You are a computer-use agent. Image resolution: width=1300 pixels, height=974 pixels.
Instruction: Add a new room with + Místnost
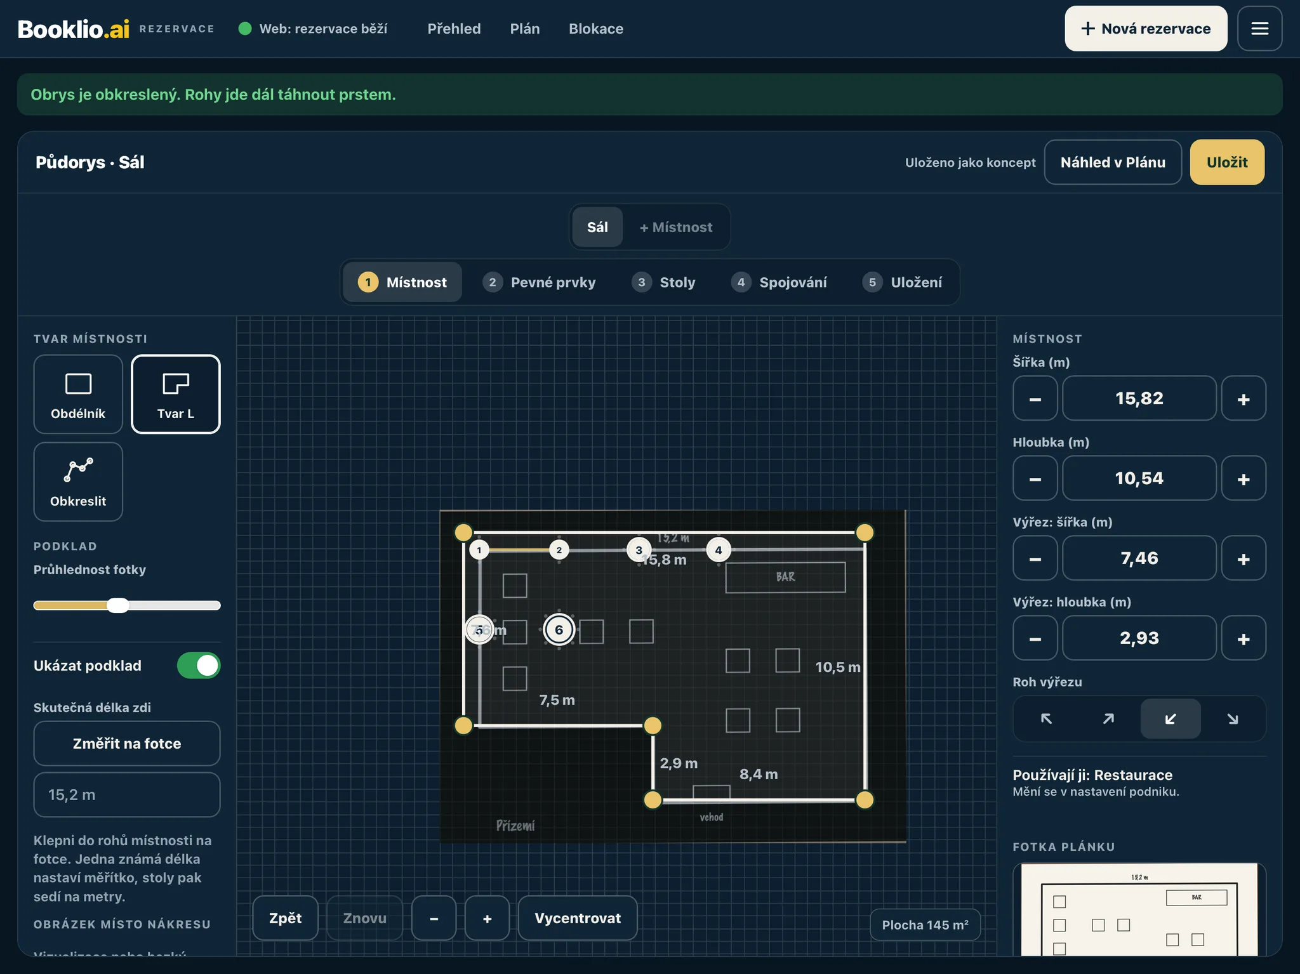pyautogui.click(x=676, y=227)
